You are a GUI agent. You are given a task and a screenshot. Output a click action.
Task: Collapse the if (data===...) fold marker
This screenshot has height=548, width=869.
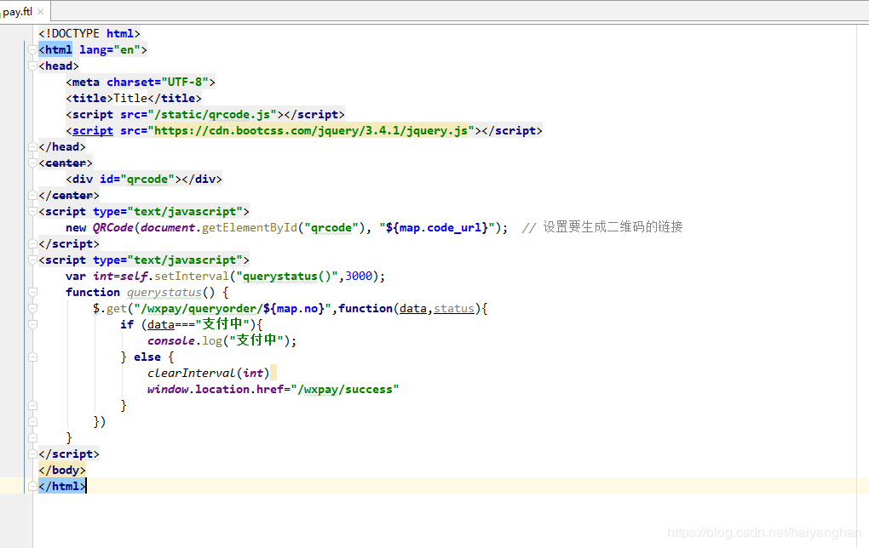[32, 324]
